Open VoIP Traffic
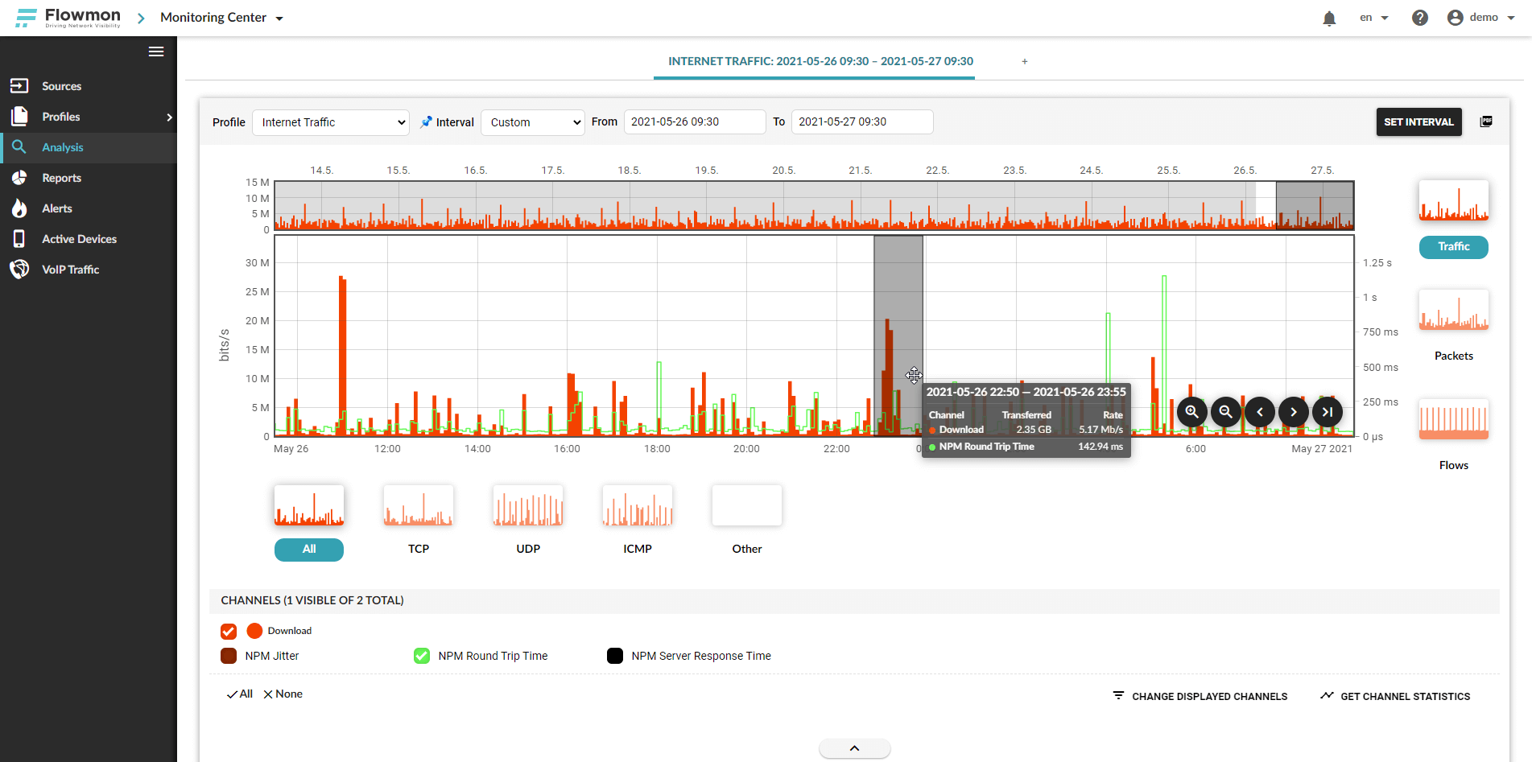1532x762 pixels. [x=71, y=270]
